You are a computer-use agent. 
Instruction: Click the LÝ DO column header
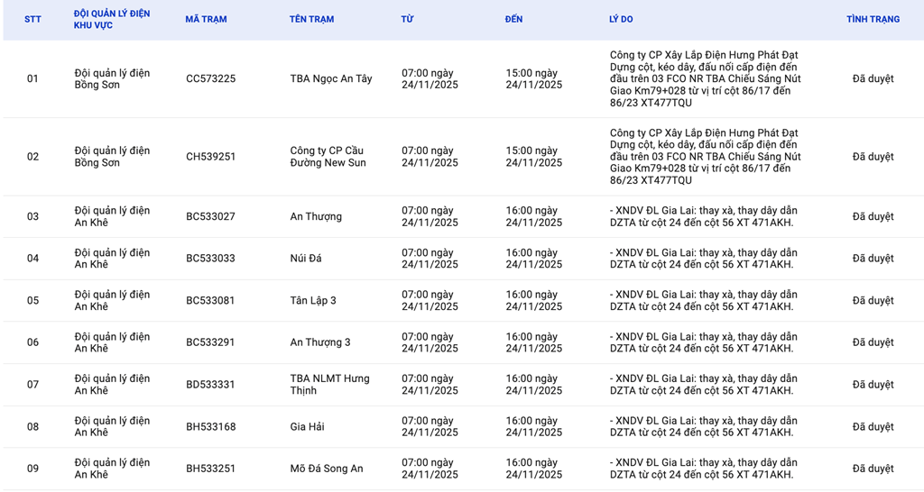(x=621, y=19)
